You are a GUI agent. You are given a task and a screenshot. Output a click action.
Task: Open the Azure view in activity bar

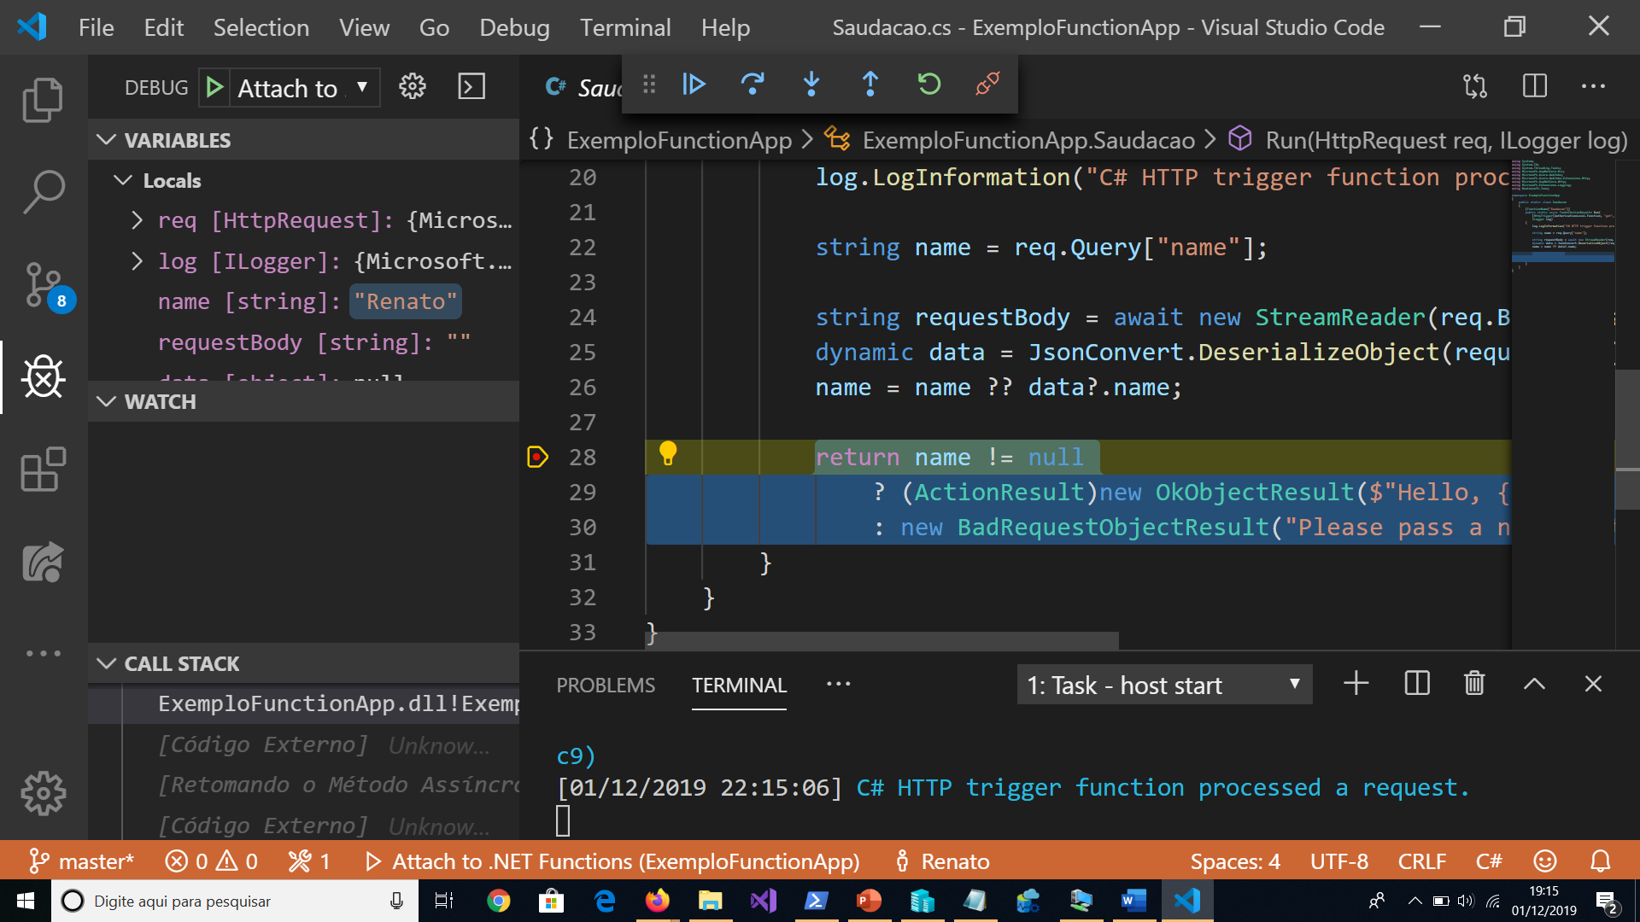tap(43, 562)
